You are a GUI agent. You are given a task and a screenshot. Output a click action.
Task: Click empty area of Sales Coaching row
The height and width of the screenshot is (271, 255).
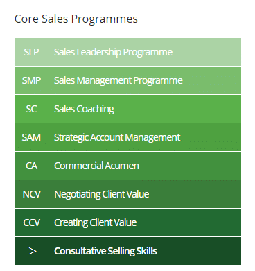(178, 109)
